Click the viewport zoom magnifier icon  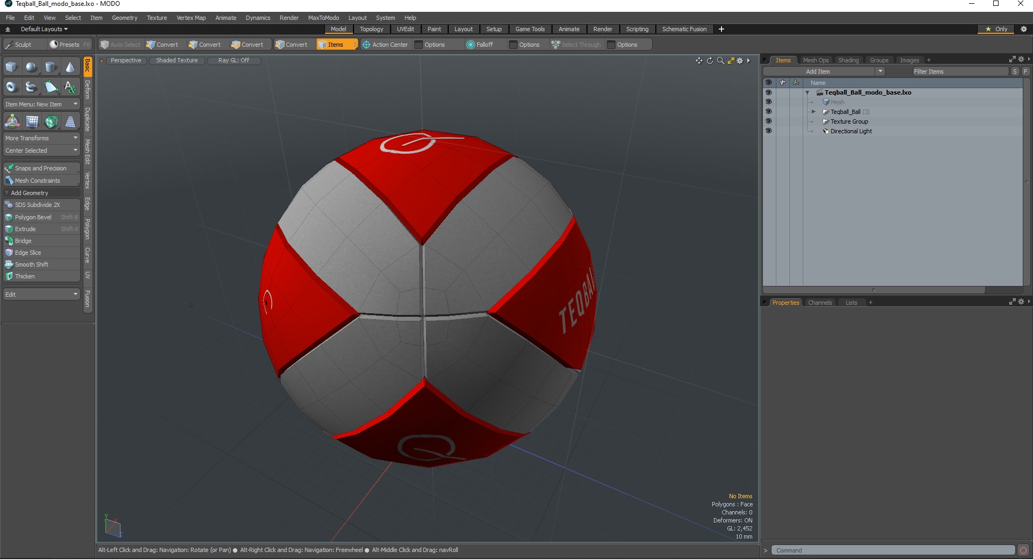(x=720, y=61)
